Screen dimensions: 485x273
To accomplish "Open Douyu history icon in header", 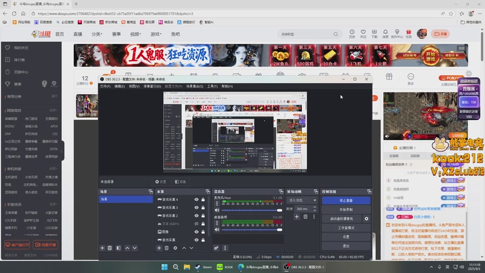I will [x=352, y=34].
